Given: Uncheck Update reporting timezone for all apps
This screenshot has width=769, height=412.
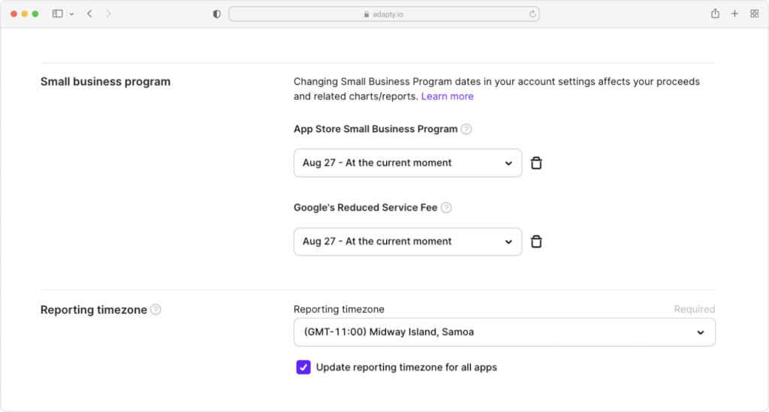Looking at the screenshot, I should point(303,367).
